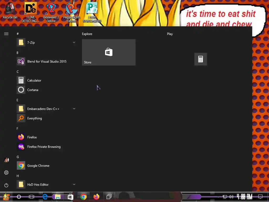Open Task View on the taskbar

point(32,197)
